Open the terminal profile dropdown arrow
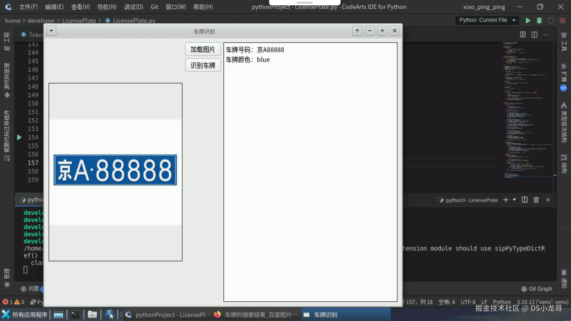Image resolution: width=571 pixels, height=321 pixels. 514,200
